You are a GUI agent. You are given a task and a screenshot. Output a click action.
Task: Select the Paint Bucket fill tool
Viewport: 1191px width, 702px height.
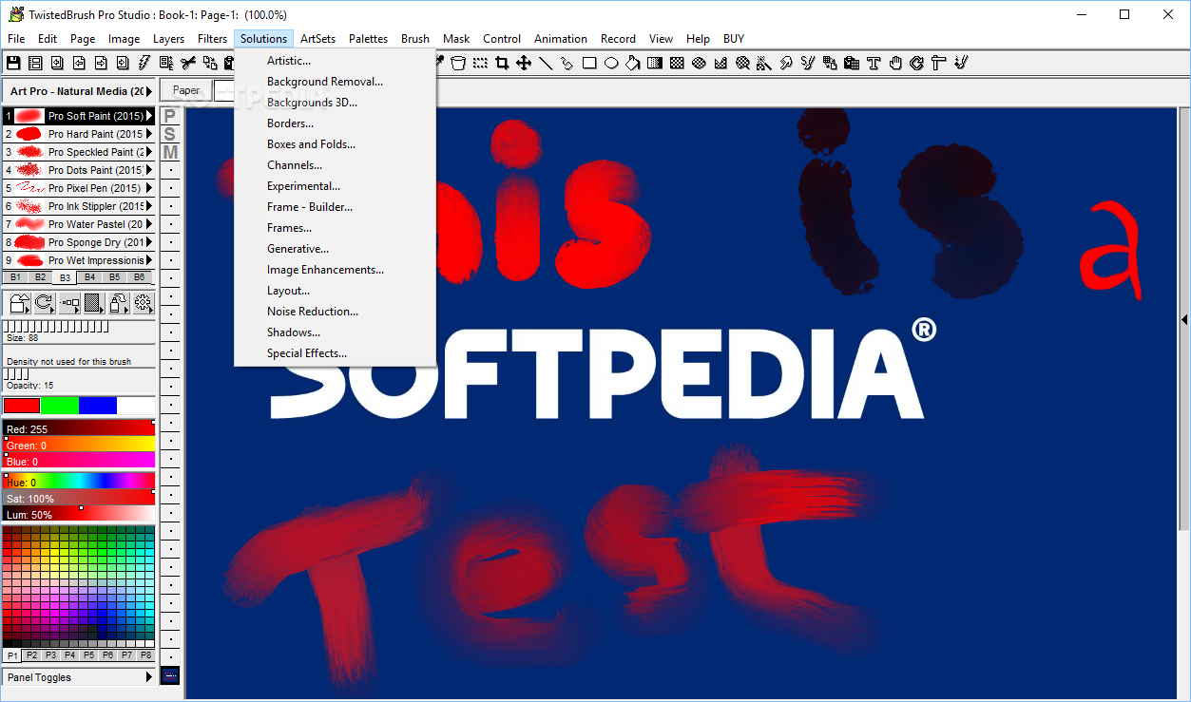[x=632, y=63]
